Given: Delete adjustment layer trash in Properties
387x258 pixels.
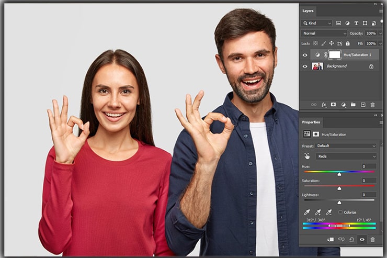Looking at the screenshot, I should (372, 239).
